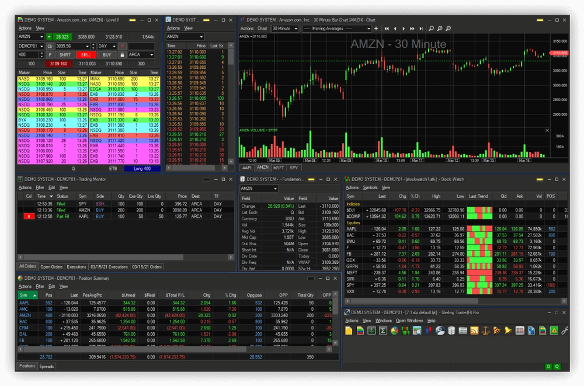Image resolution: width=584 pixels, height=386 pixels.
Task: Toggle the green arrow beside AMZN symbol field
Action: point(48,36)
